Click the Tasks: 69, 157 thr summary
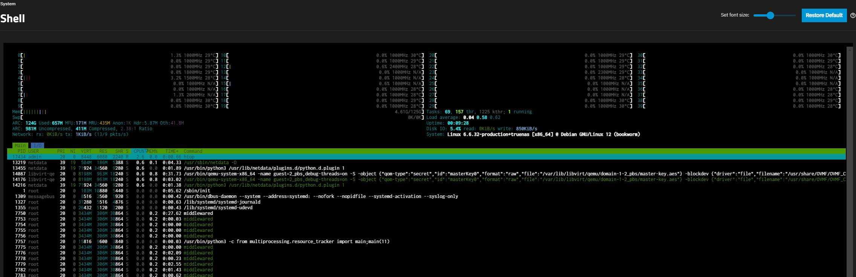Viewport: 856px width, 277px height. pos(479,112)
